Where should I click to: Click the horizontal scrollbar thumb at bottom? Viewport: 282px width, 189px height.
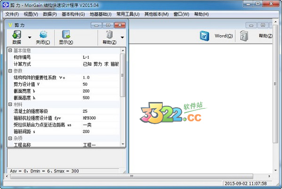[132, 176]
